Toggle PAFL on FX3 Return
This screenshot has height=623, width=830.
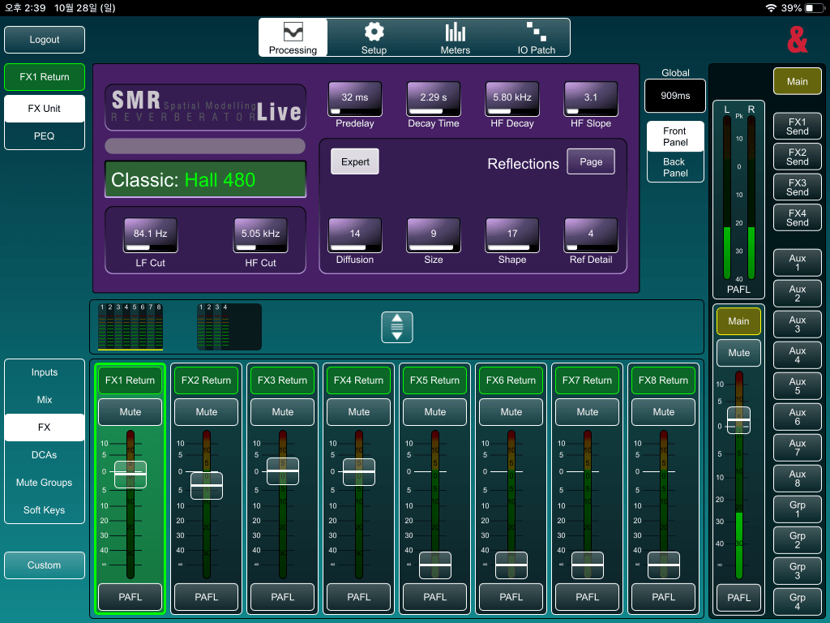point(283,597)
